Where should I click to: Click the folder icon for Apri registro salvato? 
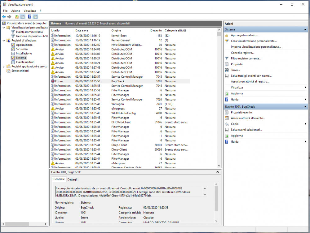[x=227, y=35]
